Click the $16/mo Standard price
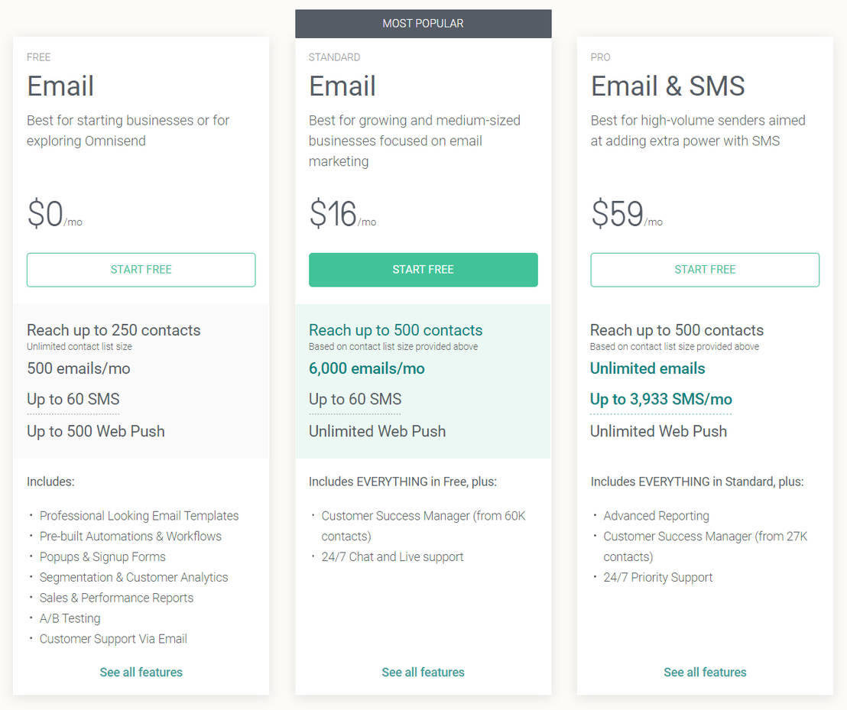847x710 pixels. pos(342,215)
